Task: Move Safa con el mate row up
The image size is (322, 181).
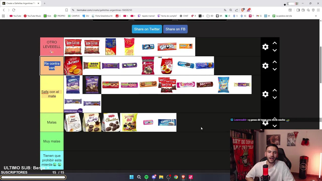Action: (x=275, y=90)
